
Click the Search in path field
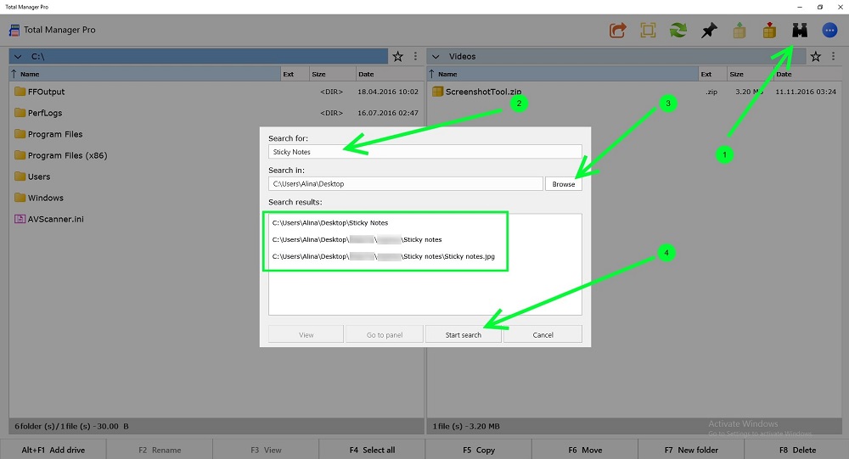(x=406, y=183)
